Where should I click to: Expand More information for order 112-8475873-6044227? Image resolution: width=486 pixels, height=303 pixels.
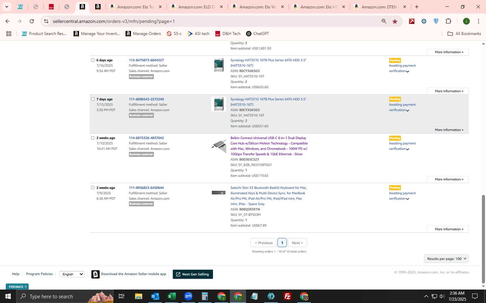pos(448,91)
